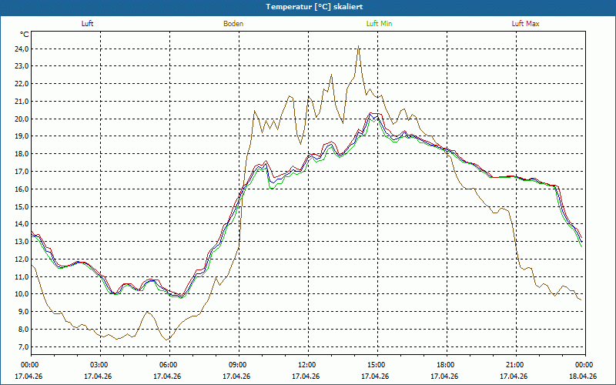Click the 9,0 y-axis value
The width and height of the screenshot is (616, 385).
click(23, 312)
